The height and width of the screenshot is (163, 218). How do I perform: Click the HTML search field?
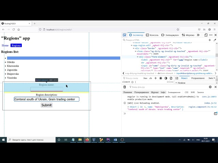pyautogui.click(x=165, y=40)
